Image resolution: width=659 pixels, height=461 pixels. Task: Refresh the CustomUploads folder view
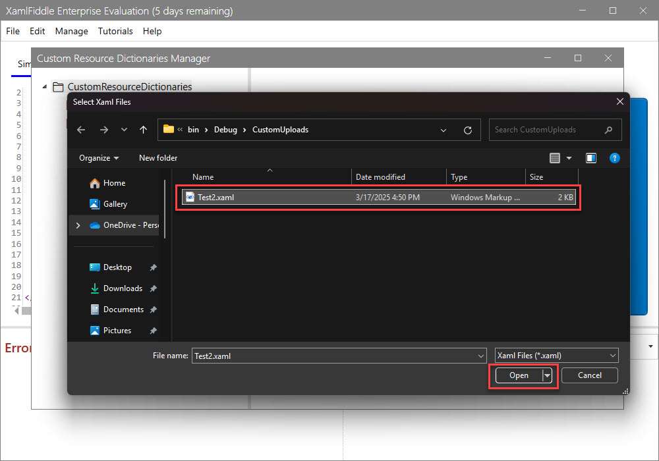click(468, 130)
